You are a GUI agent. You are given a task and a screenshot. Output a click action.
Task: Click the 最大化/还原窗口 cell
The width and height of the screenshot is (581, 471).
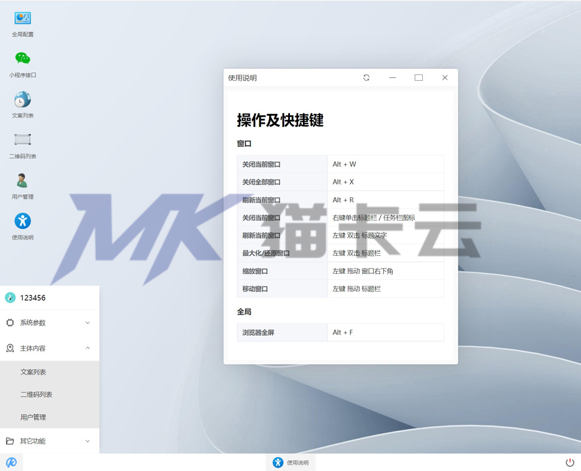[282, 253]
